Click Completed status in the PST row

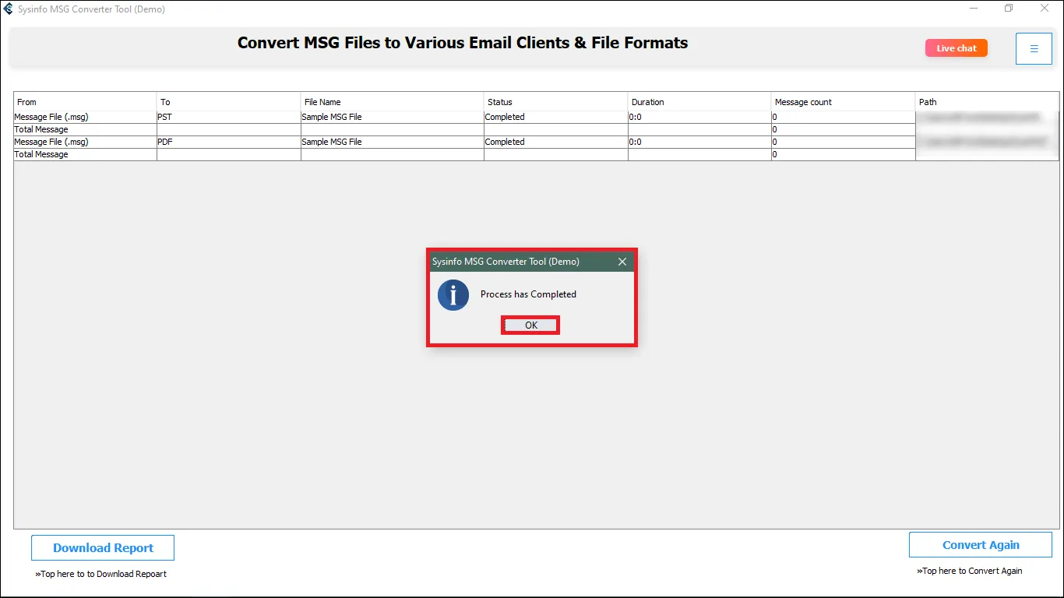(x=556, y=117)
